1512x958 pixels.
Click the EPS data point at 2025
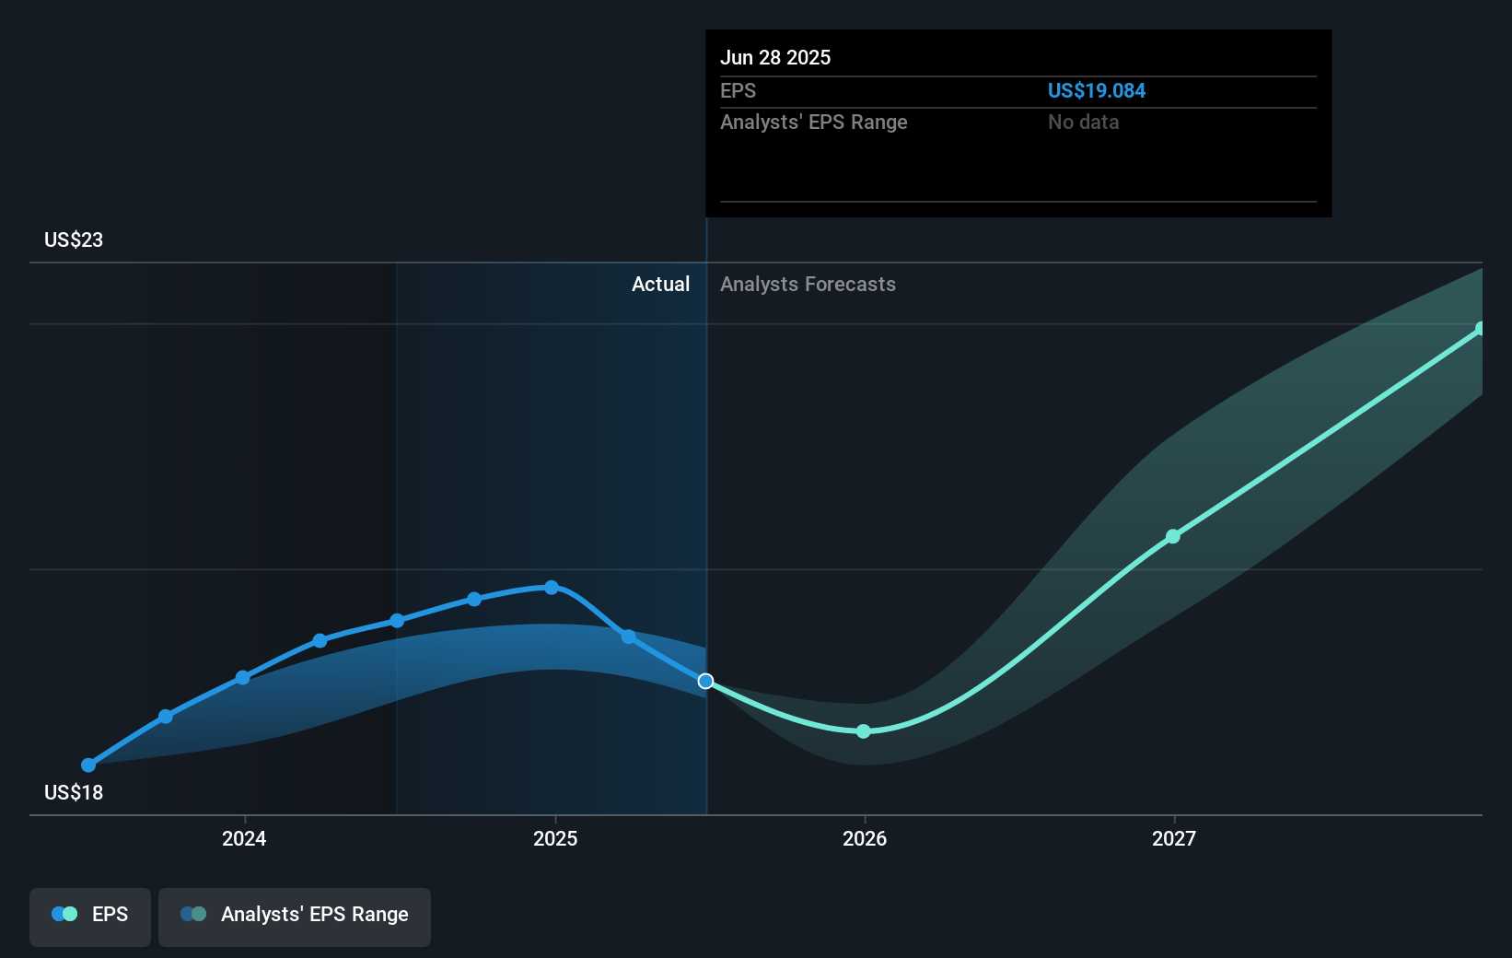(552, 588)
